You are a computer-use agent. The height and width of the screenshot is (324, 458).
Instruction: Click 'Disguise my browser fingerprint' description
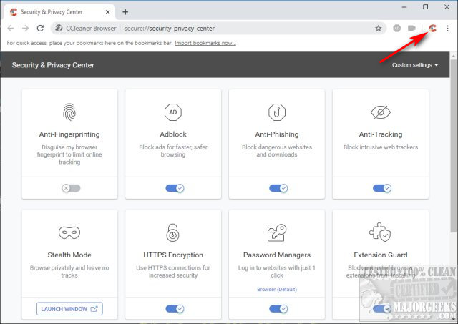[x=69, y=154]
